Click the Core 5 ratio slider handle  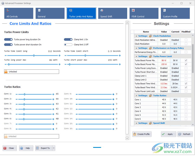coord(24,114)
